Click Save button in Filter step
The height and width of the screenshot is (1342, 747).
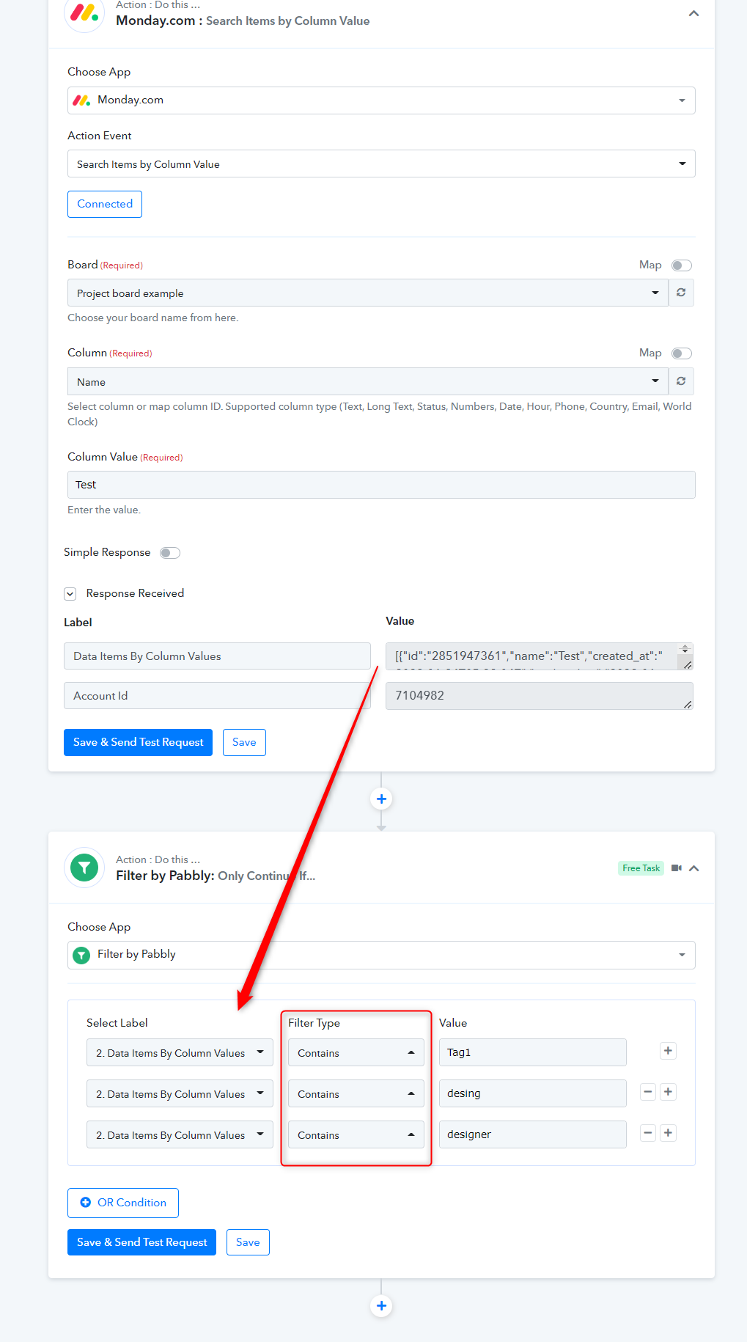248,1242
